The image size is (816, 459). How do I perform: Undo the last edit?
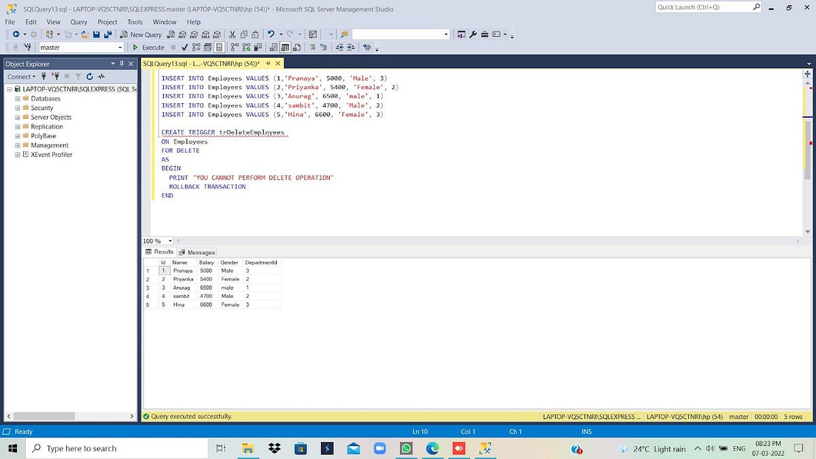click(271, 34)
